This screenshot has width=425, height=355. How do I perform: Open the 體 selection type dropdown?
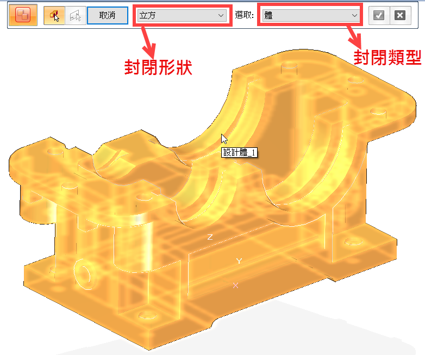tap(311, 15)
